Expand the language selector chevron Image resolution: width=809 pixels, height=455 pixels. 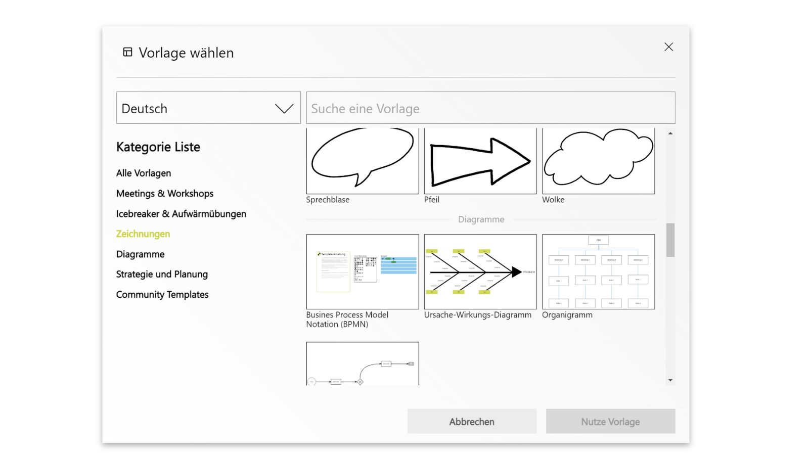pos(284,108)
